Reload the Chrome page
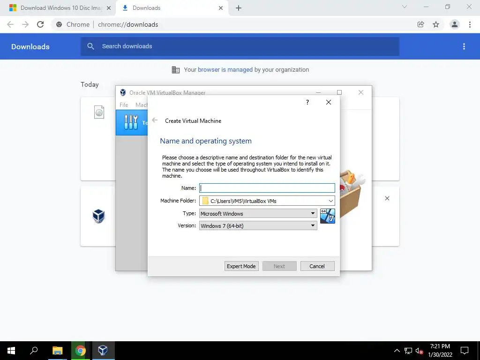Viewport: 480px width, 360px height. 40,24
